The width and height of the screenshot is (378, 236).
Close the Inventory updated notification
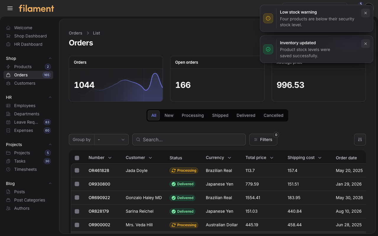[366, 44]
